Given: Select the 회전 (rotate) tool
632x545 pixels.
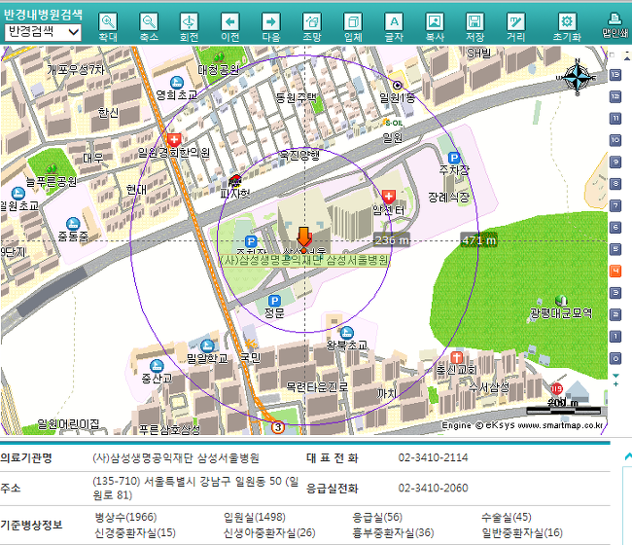Looking at the screenshot, I should (x=189, y=22).
